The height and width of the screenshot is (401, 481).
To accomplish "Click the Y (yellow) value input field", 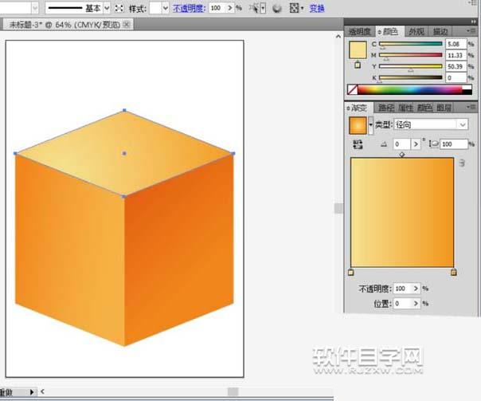I will click(x=457, y=67).
